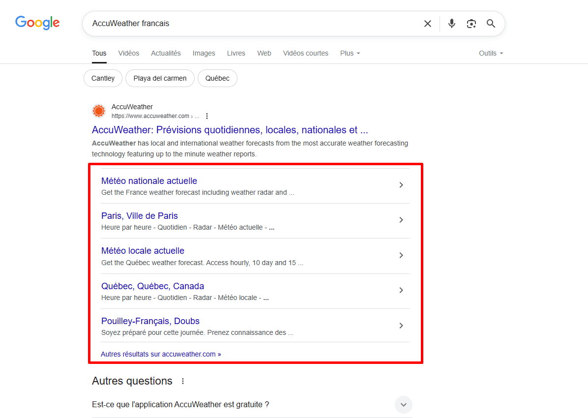
Task: Click chevron on Météo locale actuelle row
Action: pyautogui.click(x=401, y=255)
